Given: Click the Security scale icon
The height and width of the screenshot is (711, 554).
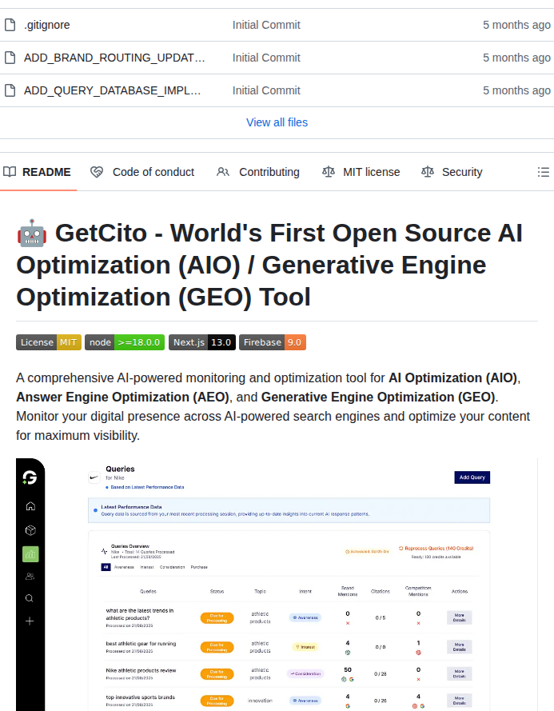Looking at the screenshot, I should (x=428, y=171).
